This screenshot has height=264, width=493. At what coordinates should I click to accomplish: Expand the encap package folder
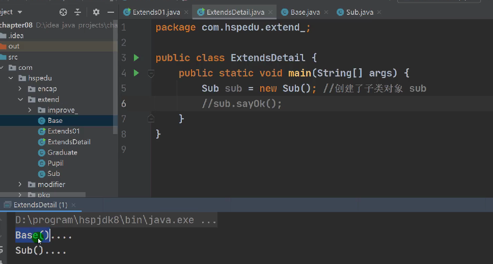pyautogui.click(x=20, y=89)
